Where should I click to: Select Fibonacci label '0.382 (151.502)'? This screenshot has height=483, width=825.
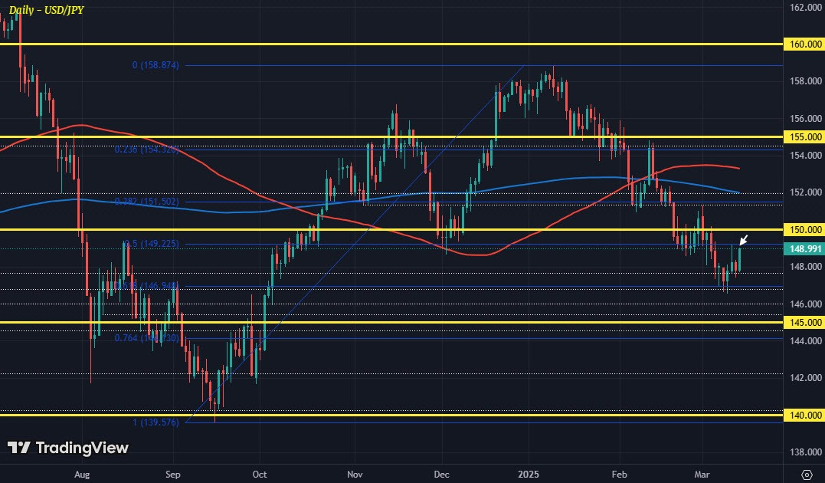point(147,202)
